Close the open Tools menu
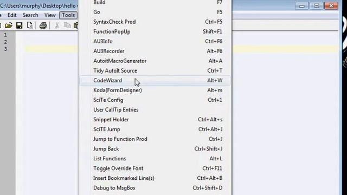 click(x=68, y=15)
